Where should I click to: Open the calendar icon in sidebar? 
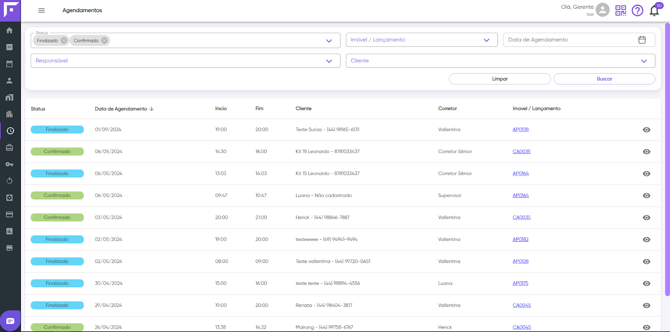pyautogui.click(x=9, y=64)
